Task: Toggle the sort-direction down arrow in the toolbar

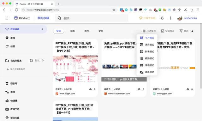Action: (x=192, y=31)
